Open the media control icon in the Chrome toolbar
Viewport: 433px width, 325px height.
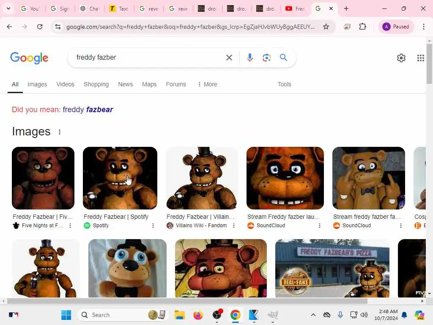pyautogui.click(x=347, y=27)
